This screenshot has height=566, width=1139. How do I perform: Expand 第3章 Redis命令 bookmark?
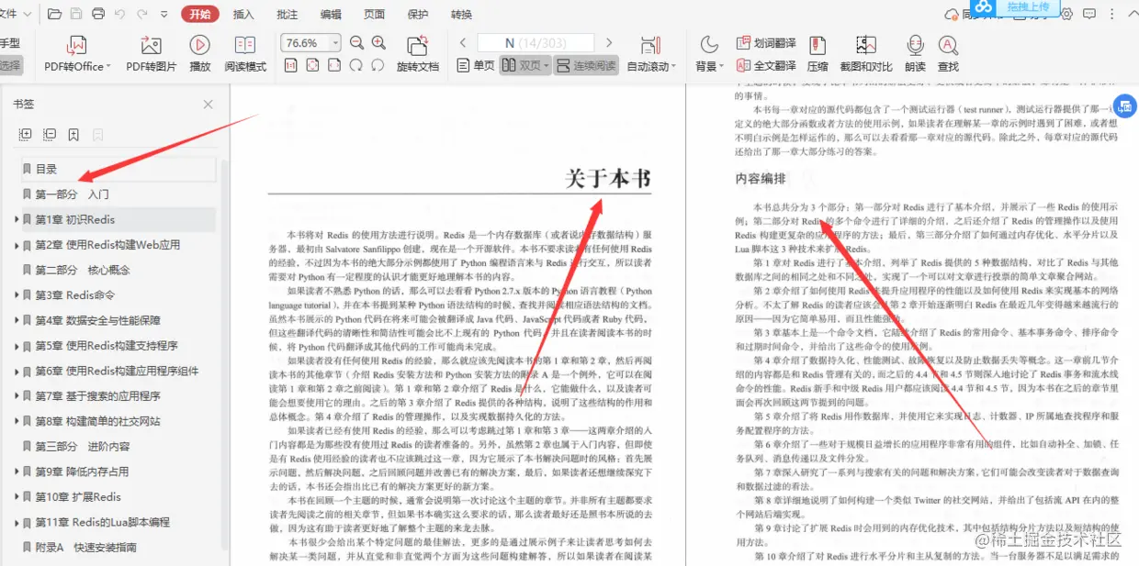pyautogui.click(x=17, y=295)
